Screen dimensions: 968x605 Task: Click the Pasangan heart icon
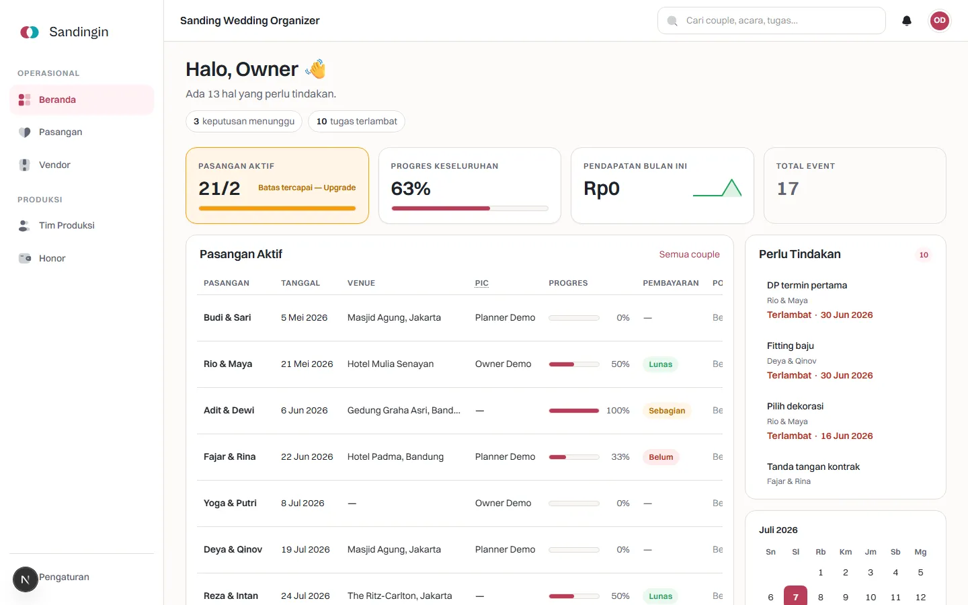click(x=25, y=132)
